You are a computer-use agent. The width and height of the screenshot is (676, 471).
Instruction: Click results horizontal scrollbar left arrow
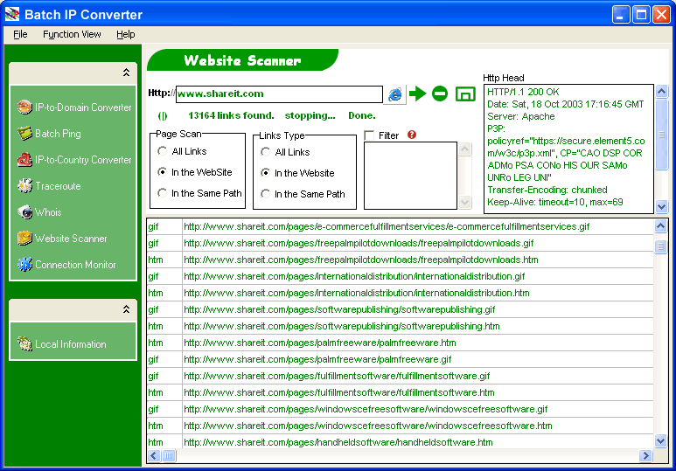click(x=154, y=455)
